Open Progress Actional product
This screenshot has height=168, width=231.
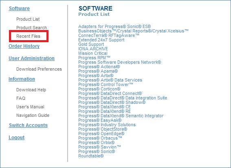(99, 67)
